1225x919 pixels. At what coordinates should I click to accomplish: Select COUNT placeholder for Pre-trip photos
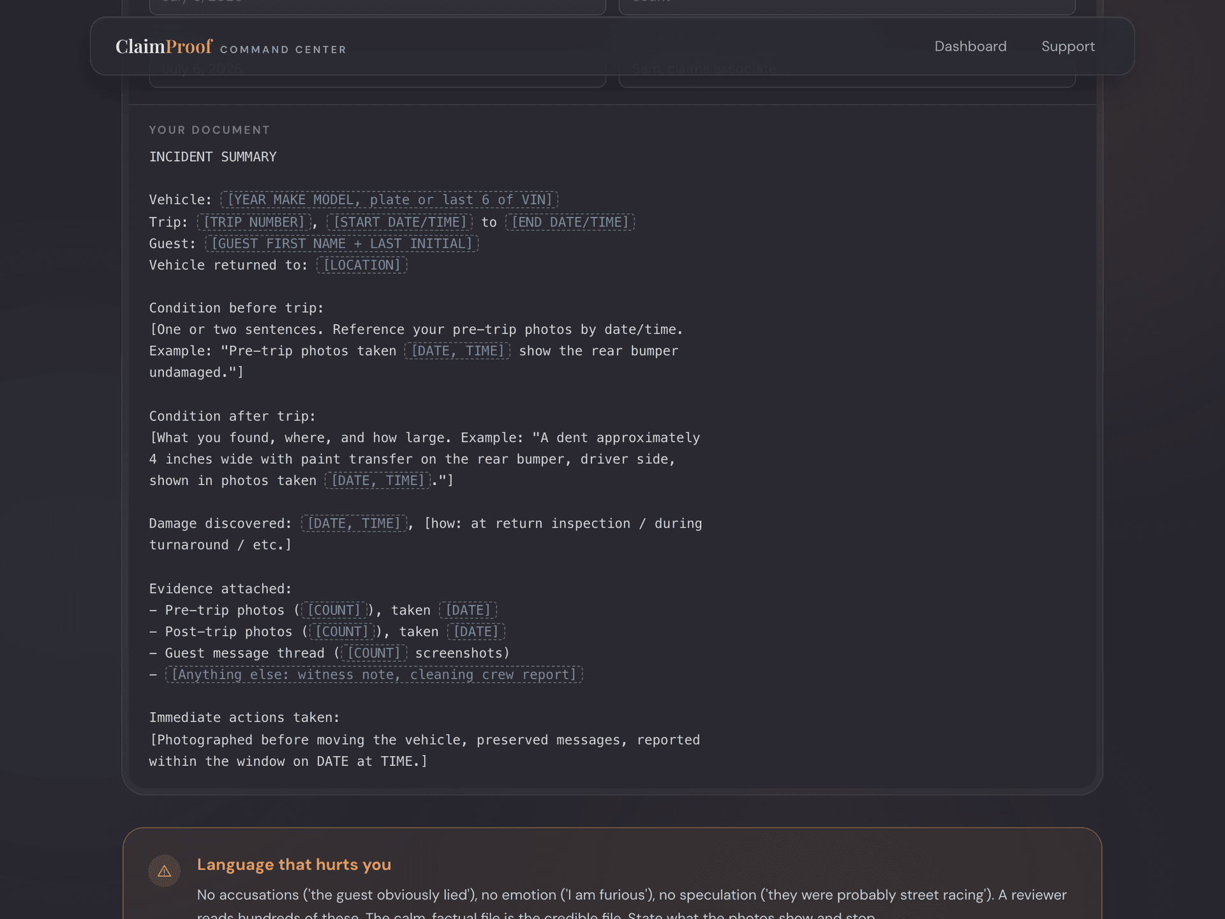[x=334, y=610]
